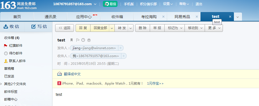Click the 翻译成中文 link
The image size is (259, 106).
tap(72, 74)
